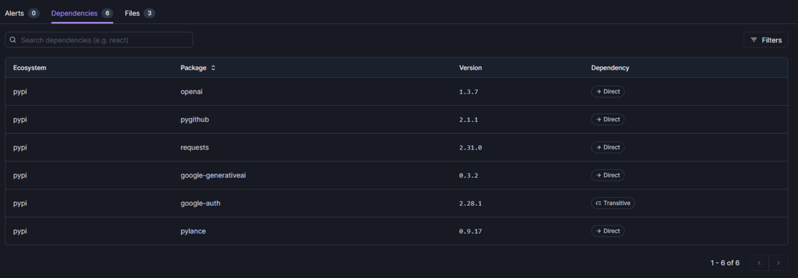Open the Filters button
Image resolution: width=798 pixels, height=278 pixels.
[765, 40]
